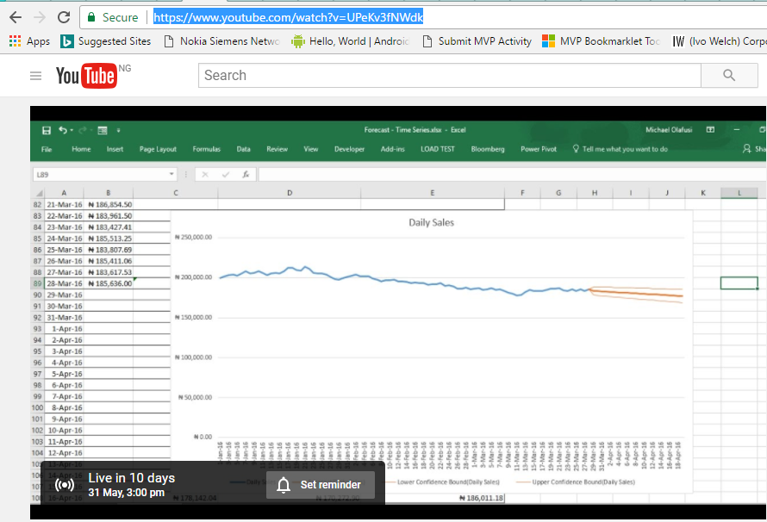Open the LOAD TEST ribbon tab
The image size is (767, 522).
(438, 149)
